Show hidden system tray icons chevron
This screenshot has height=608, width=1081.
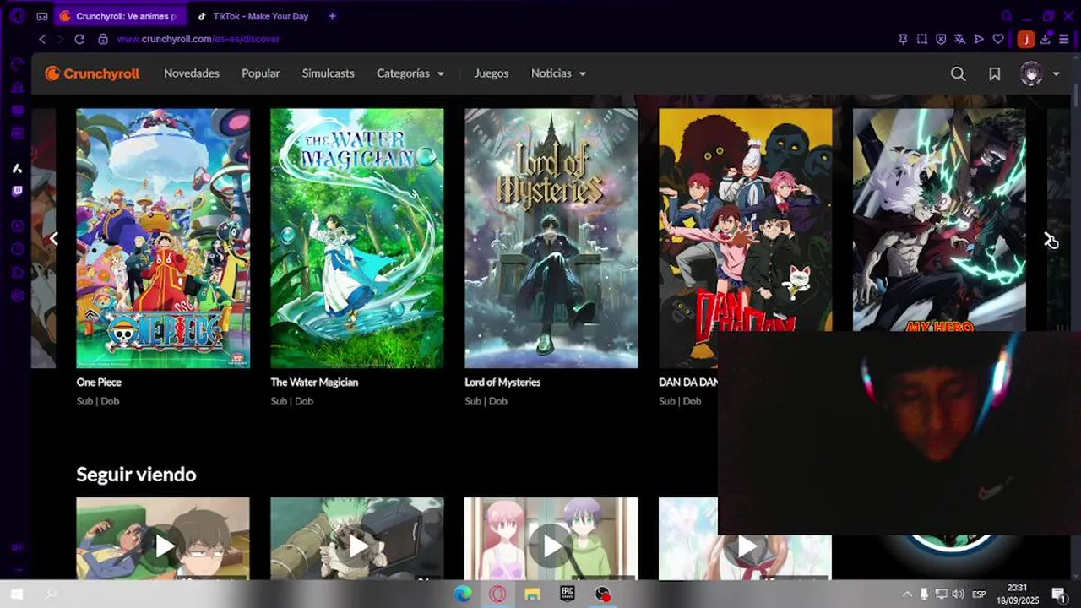[x=907, y=594]
